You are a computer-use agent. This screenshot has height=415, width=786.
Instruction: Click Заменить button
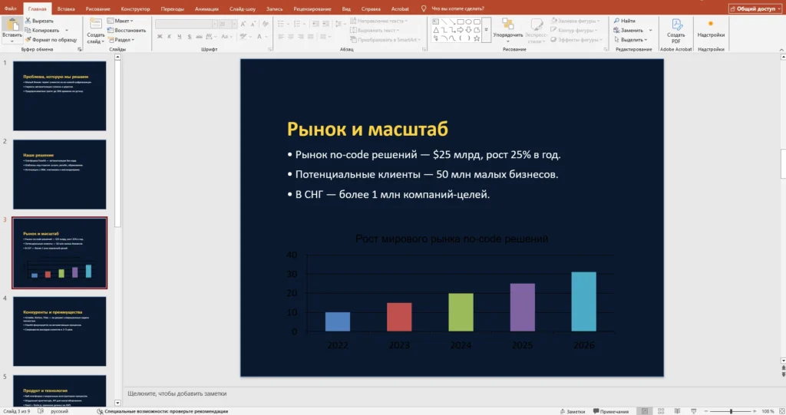tap(629, 30)
